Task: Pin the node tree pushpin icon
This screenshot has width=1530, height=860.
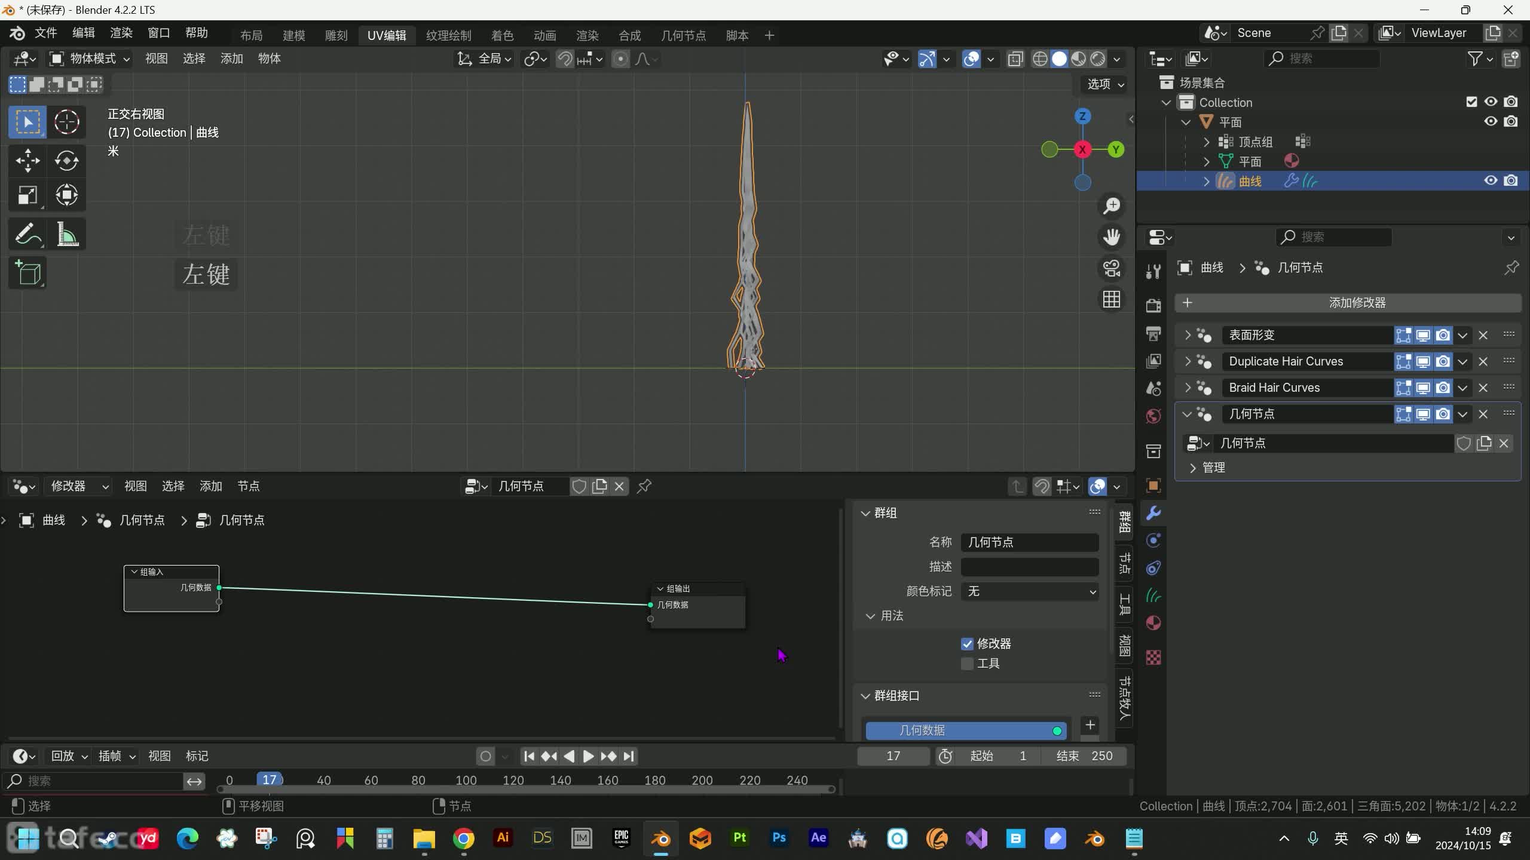Action: coord(644,486)
